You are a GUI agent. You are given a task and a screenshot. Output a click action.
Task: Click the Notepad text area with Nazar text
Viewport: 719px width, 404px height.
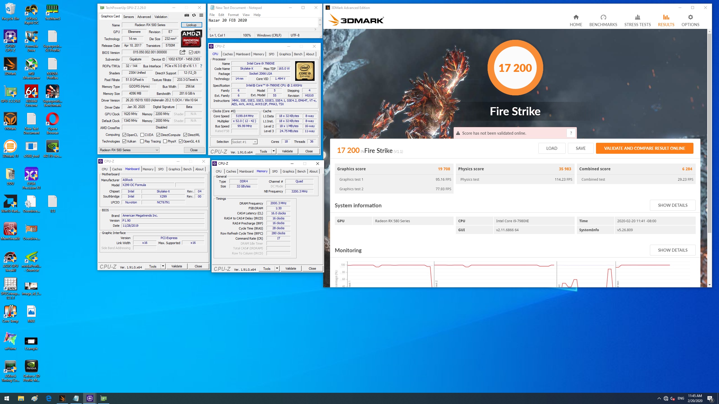click(263, 22)
